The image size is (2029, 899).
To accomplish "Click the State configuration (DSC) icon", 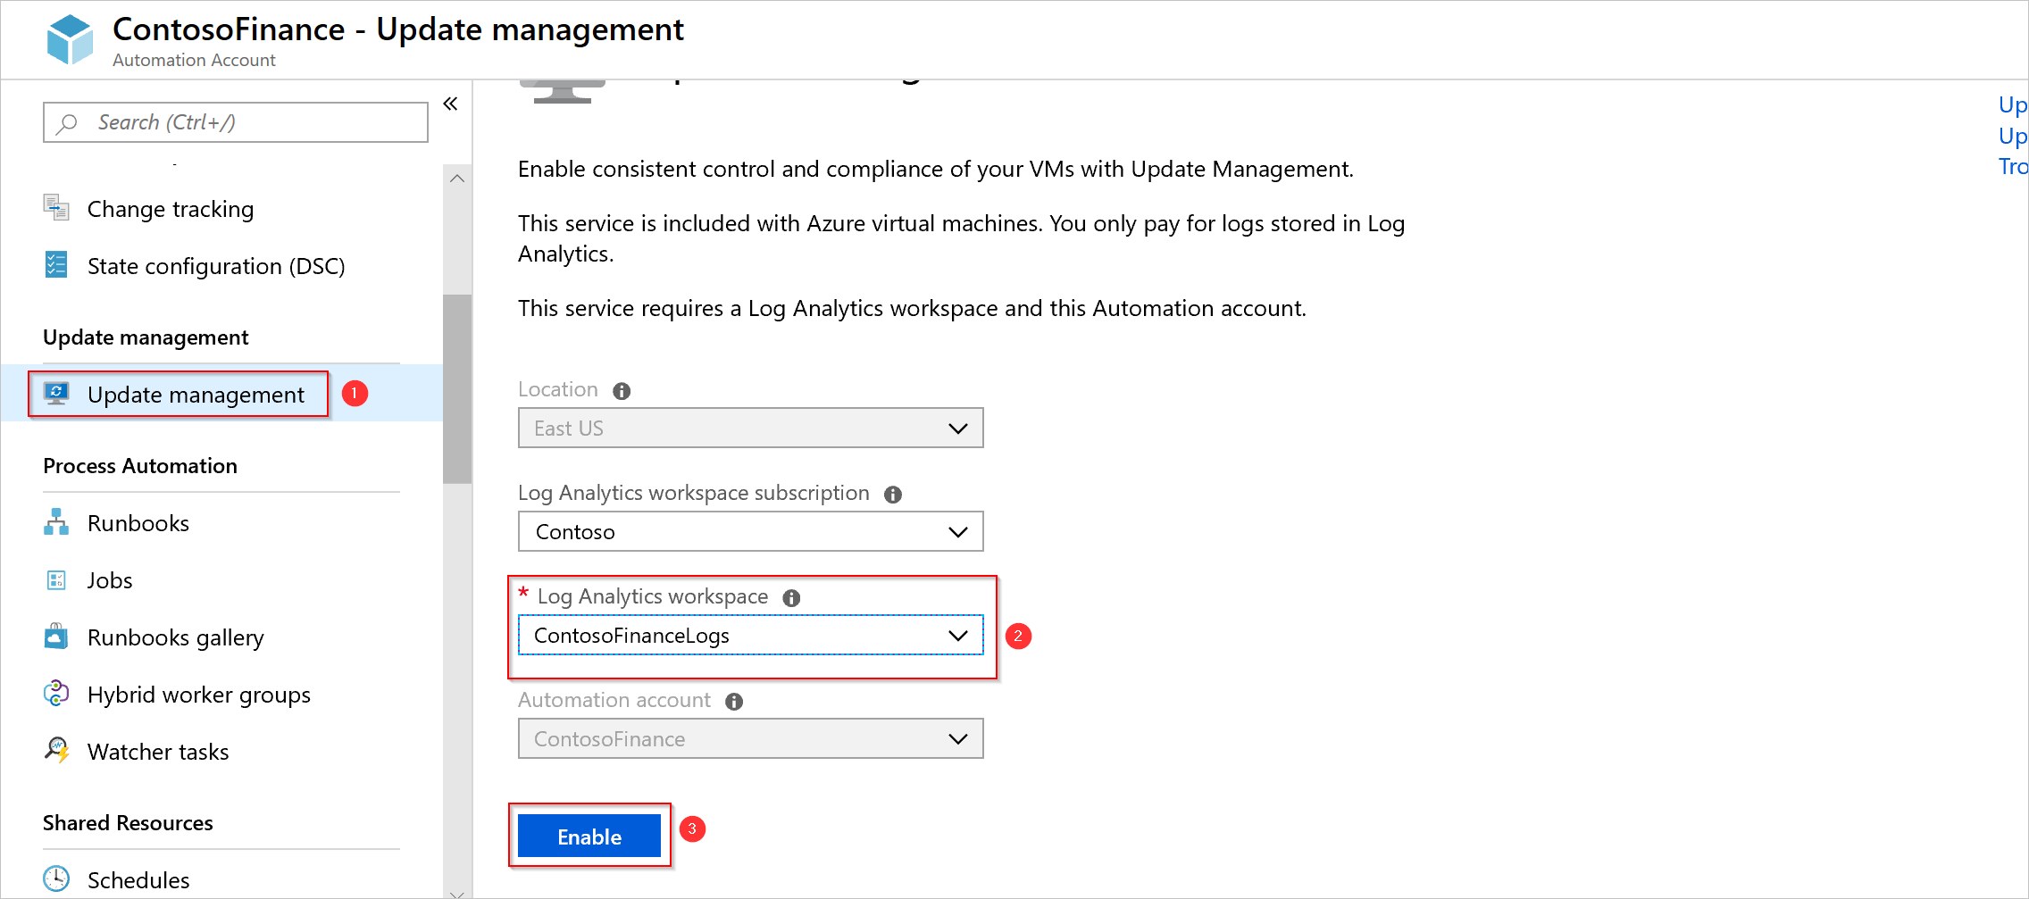I will (55, 264).
